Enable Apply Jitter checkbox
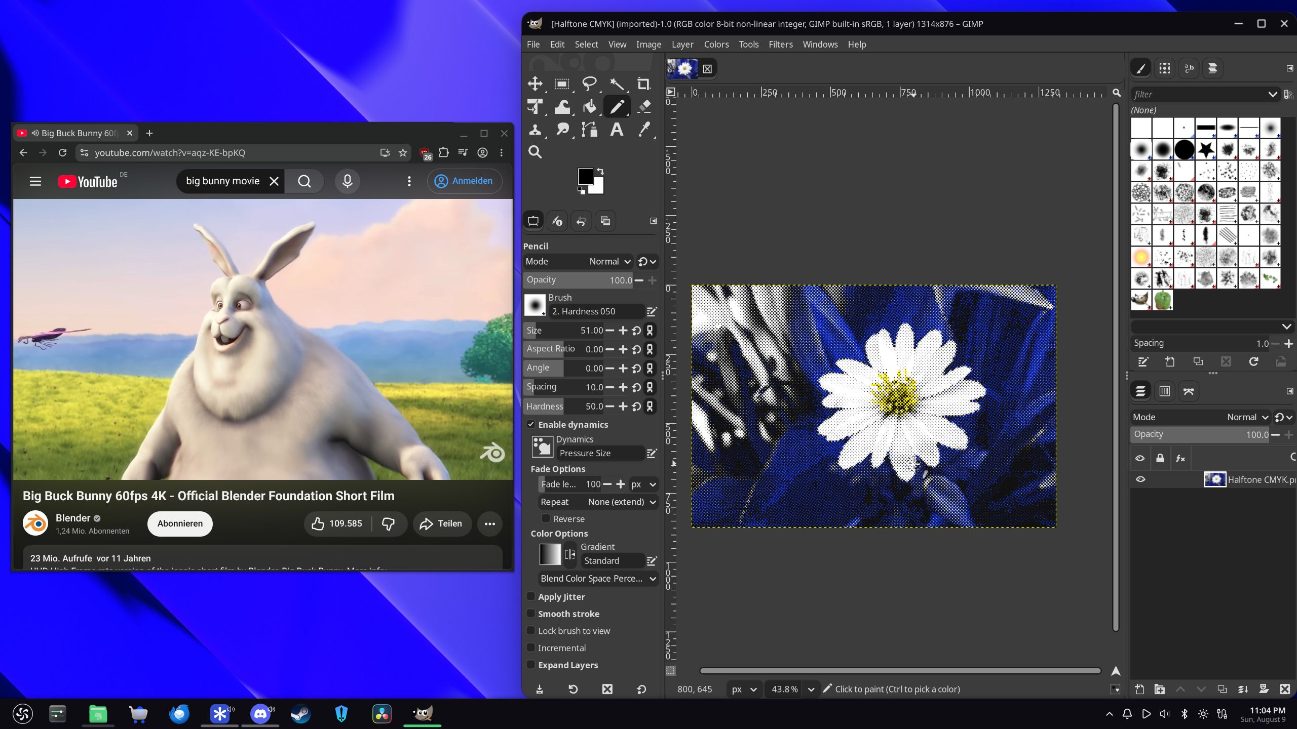The width and height of the screenshot is (1297, 729). click(531, 596)
